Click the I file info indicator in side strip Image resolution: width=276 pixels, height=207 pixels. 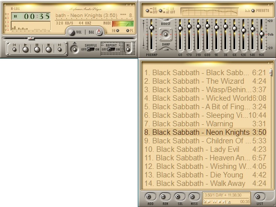click(7, 22)
